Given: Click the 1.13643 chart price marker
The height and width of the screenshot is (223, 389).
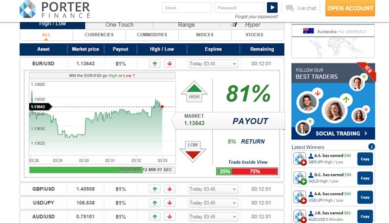Looking at the screenshot, I should [40, 107].
